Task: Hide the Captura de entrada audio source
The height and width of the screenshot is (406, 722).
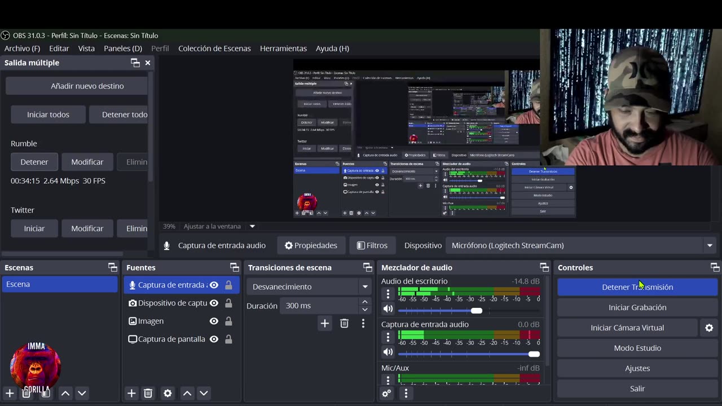Action: click(x=214, y=285)
